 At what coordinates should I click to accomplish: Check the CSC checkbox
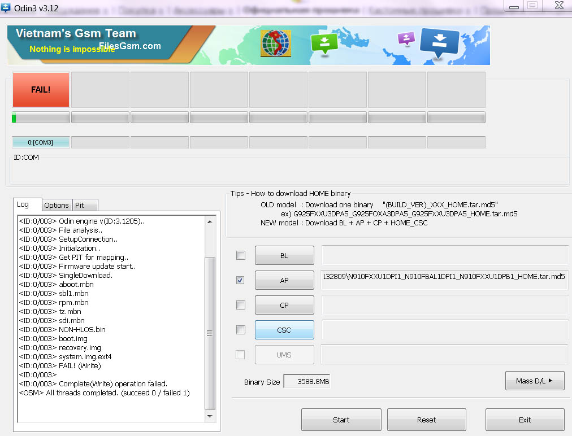click(241, 330)
